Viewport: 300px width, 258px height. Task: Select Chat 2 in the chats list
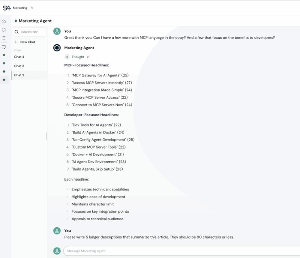click(19, 75)
